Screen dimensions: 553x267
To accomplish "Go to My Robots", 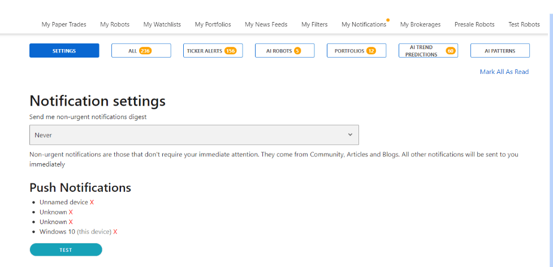I will tap(115, 24).
